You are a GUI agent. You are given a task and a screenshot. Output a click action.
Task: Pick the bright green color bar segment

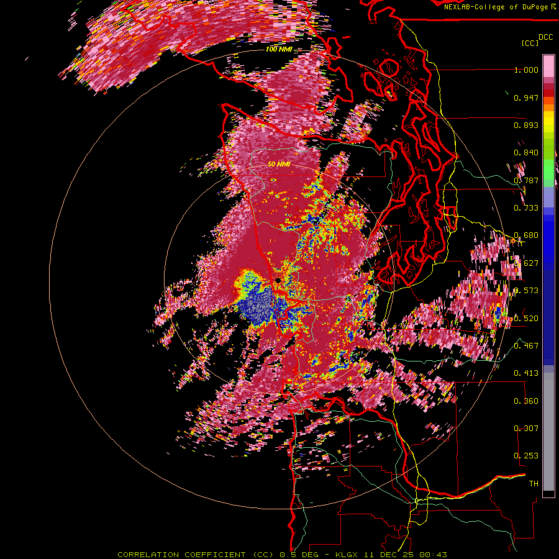(x=548, y=170)
